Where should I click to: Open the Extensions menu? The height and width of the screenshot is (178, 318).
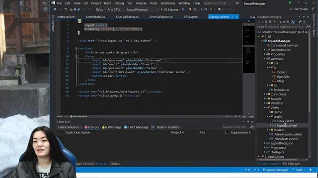coord(168,3)
